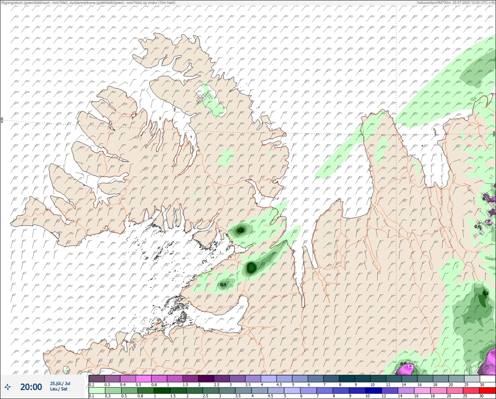This screenshot has width=496, height=399.
Task: Click the 0.9 precipitation value on the map
Action: [223, 285]
